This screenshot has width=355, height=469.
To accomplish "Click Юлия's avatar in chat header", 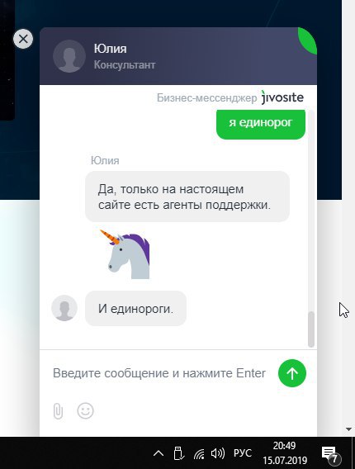I will point(69,56).
